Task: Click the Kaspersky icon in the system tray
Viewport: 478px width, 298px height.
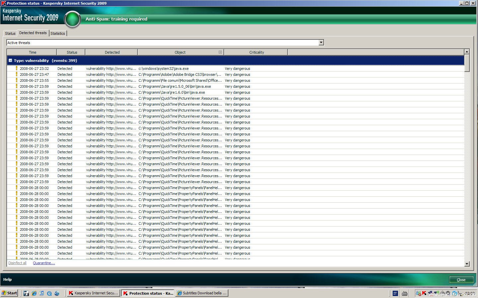Action: [x=424, y=293]
